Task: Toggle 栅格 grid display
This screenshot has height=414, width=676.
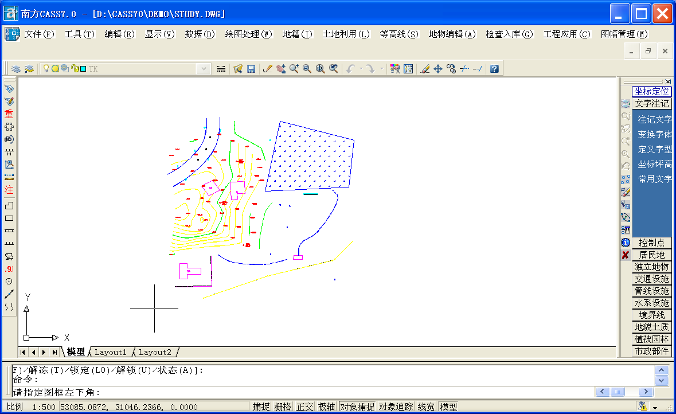Action: pyautogui.click(x=283, y=407)
